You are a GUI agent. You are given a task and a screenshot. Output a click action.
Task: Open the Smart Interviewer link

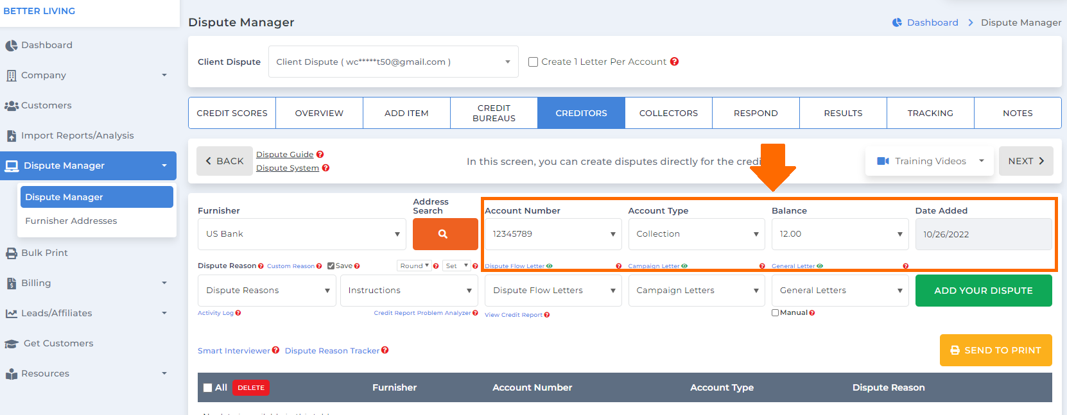[x=234, y=351]
